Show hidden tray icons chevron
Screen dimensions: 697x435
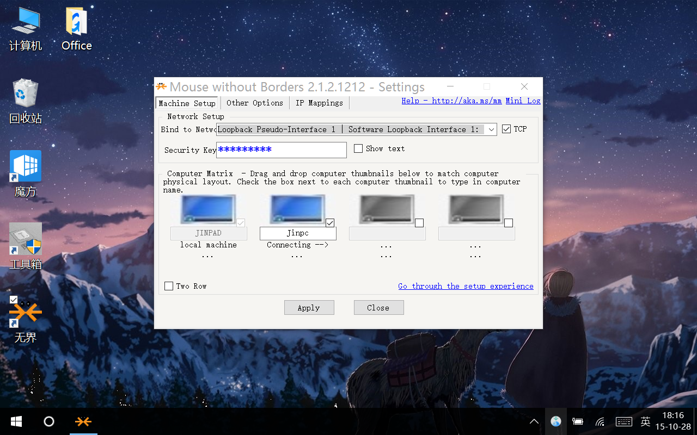click(534, 421)
